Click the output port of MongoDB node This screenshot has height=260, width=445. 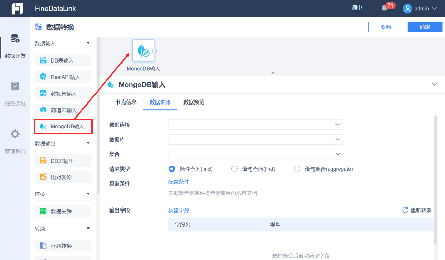(154, 51)
